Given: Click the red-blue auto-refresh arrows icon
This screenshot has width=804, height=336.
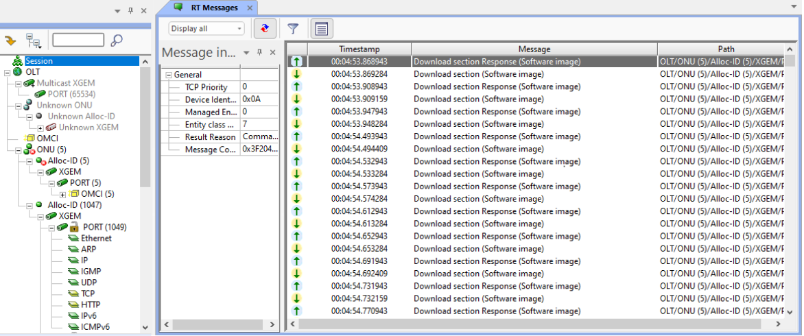Looking at the screenshot, I should click(264, 29).
